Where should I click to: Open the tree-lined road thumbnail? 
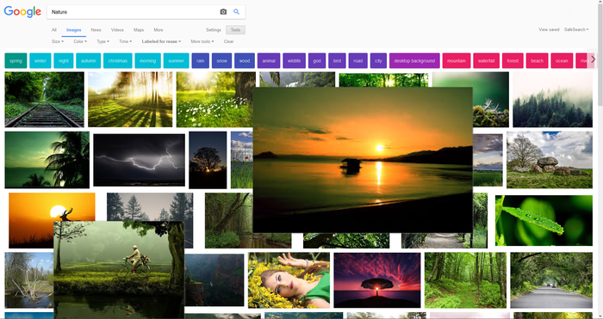551,279
